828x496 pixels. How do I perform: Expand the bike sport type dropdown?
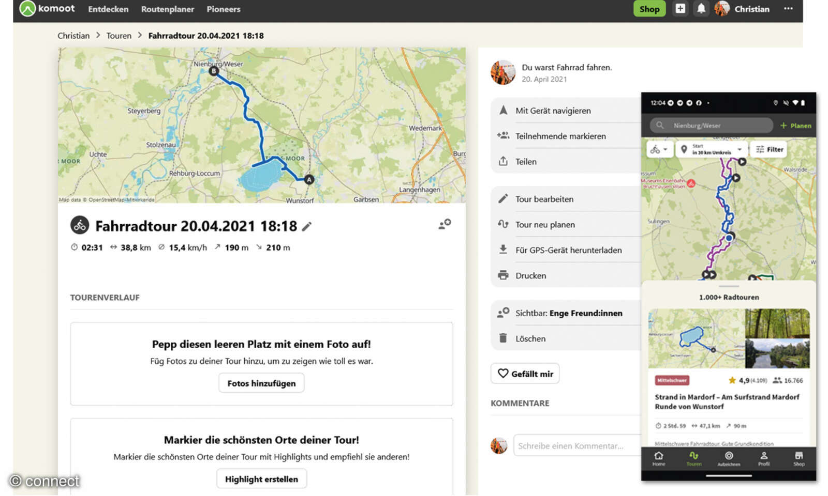tap(659, 149)
